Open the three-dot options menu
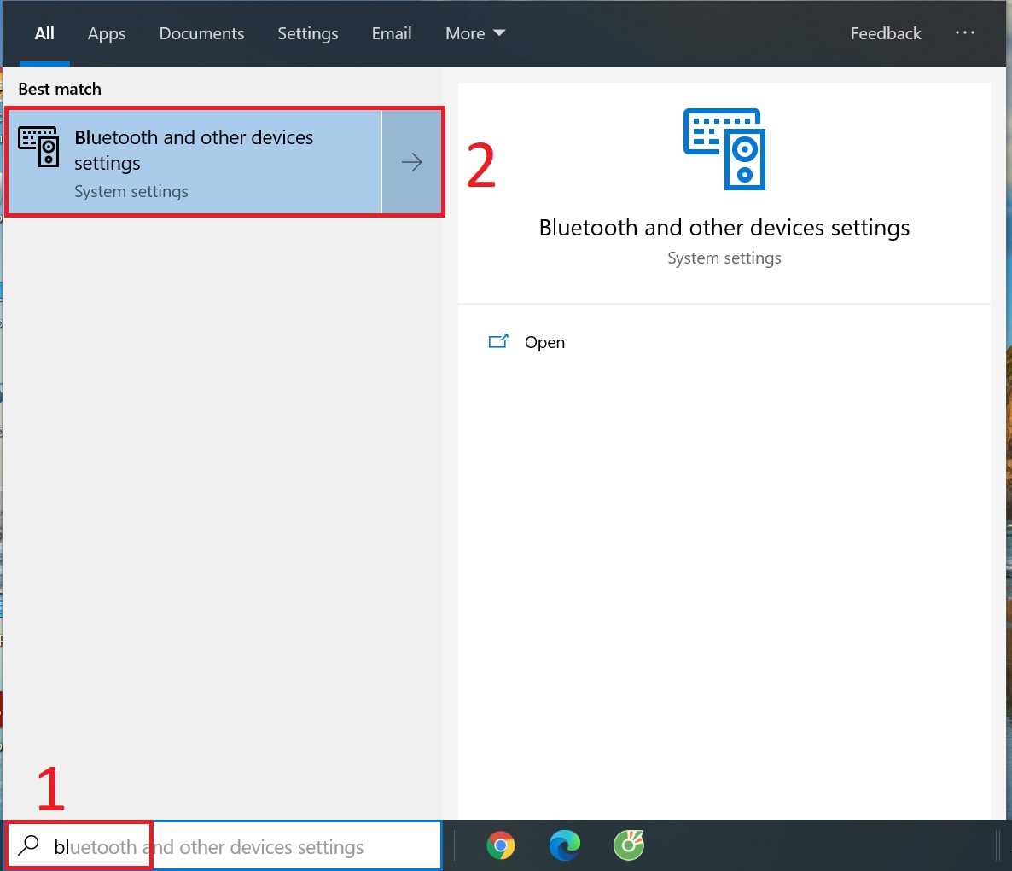This screenshot has height=871, width=1012. pyautogui.click(x=964, y=33)
